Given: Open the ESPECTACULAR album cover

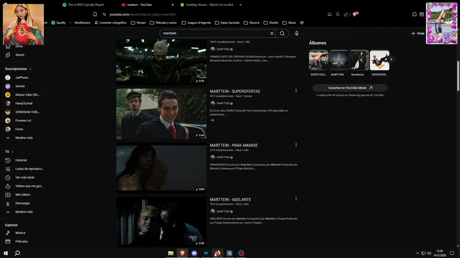Looking at the screenshot, I should 318,60.
